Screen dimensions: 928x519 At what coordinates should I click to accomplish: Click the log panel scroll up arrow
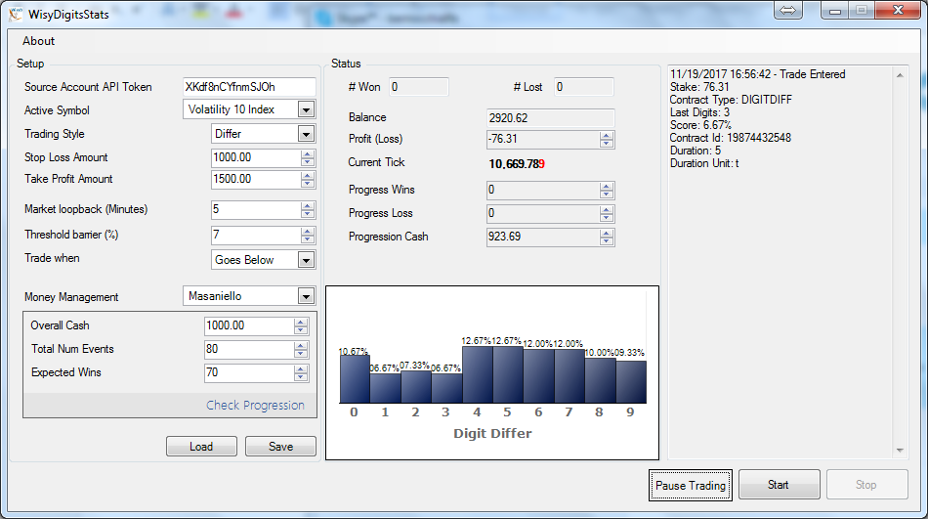coord(900,76)
